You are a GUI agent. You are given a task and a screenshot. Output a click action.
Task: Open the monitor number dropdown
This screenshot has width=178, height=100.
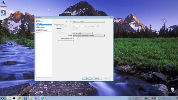coord(75,29)
